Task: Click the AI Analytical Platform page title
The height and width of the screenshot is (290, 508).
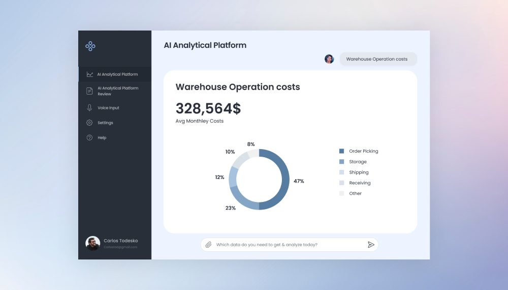Action: [x=205, y=45]
